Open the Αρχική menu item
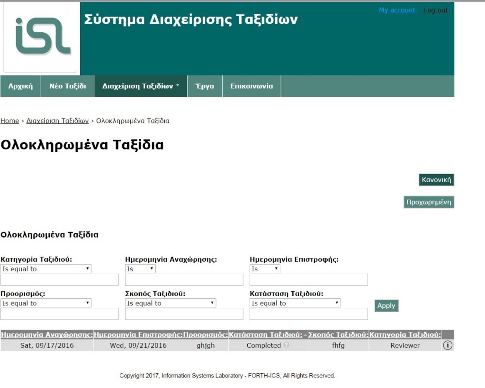The height and width of the screenshot is (388, 485). coord(20,86)
